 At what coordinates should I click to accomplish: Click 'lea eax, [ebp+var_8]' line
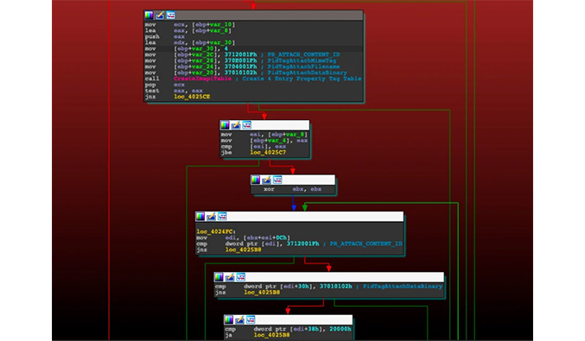click(x=188, y=30)
